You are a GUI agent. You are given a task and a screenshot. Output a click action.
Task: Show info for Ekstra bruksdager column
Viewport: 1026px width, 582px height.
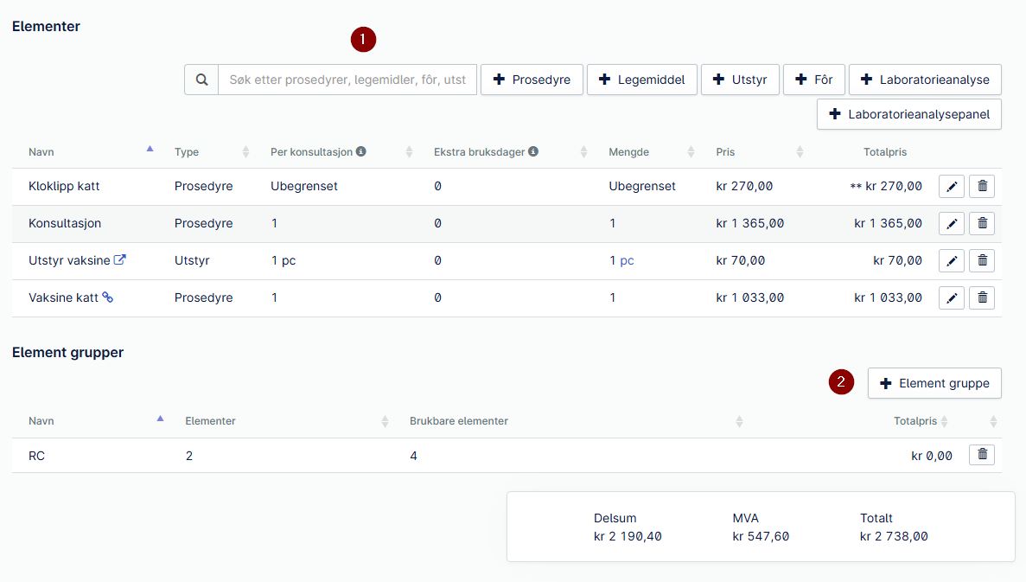click(x=533, y=151)
